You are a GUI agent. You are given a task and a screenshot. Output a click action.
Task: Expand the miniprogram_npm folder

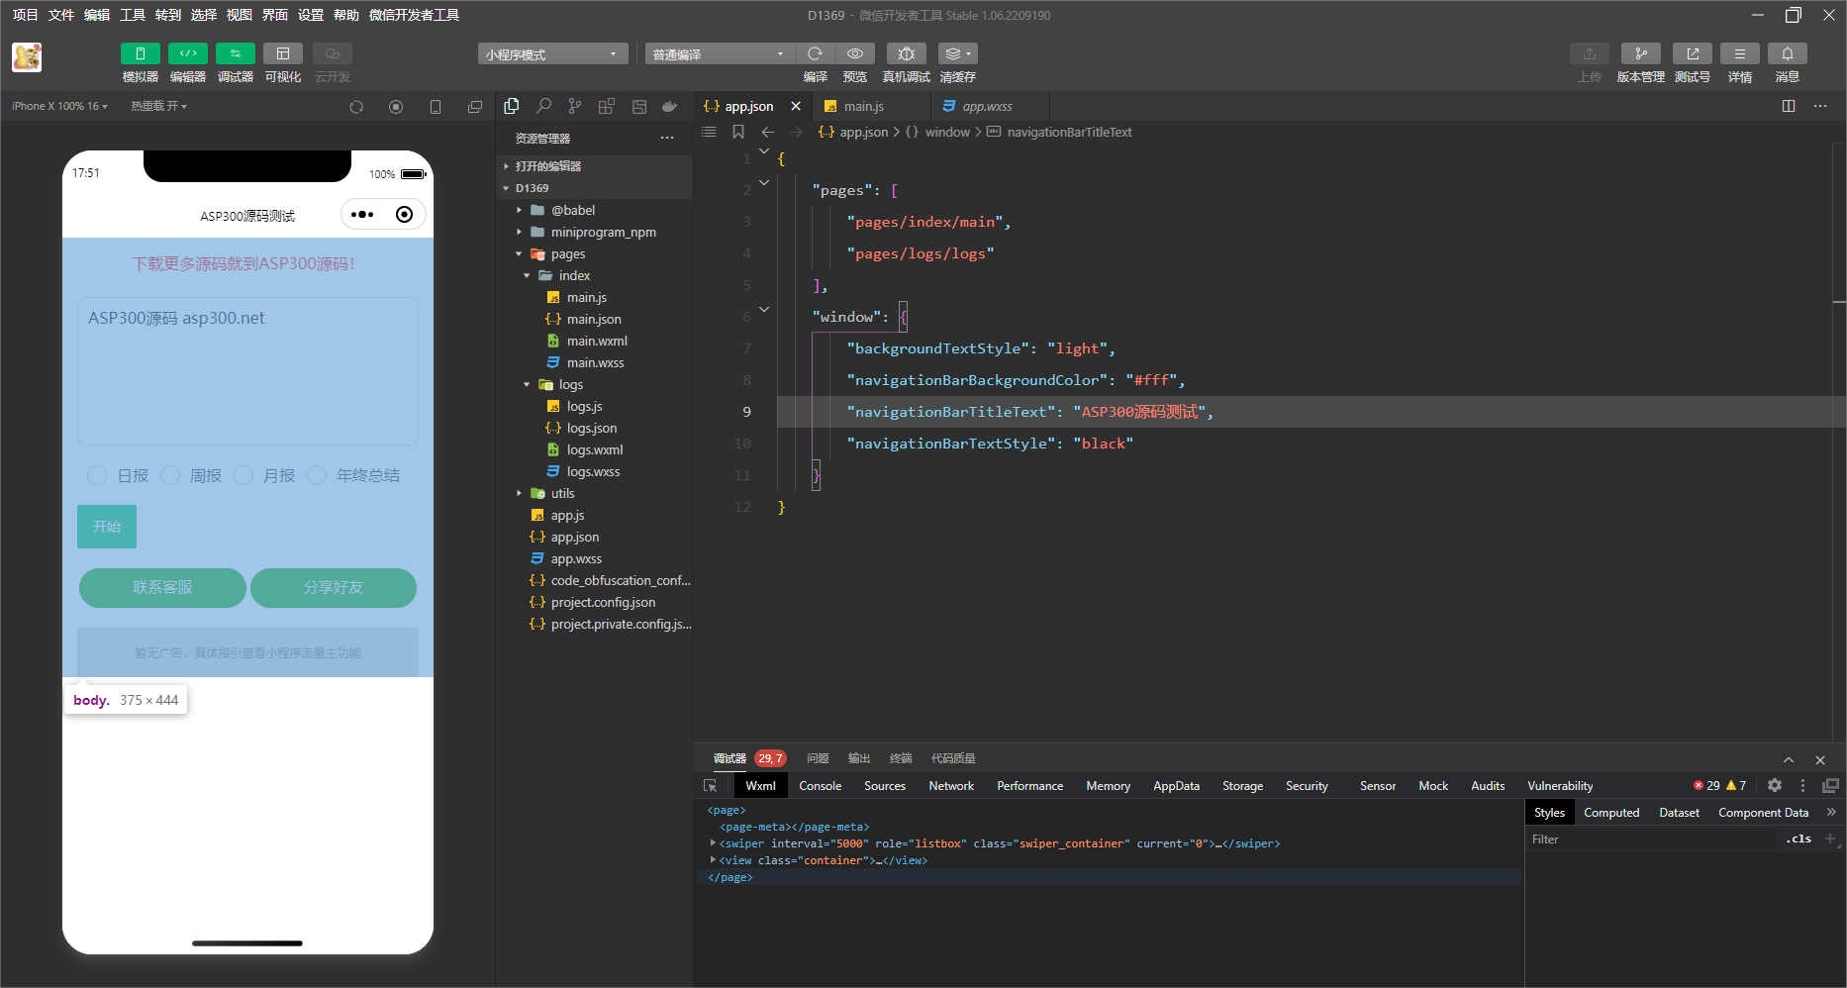tap(519, 232)
